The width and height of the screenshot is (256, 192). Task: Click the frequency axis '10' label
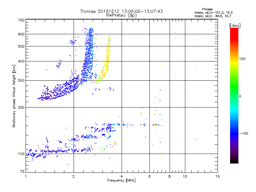pyautogui.click(x=185, y=176)
